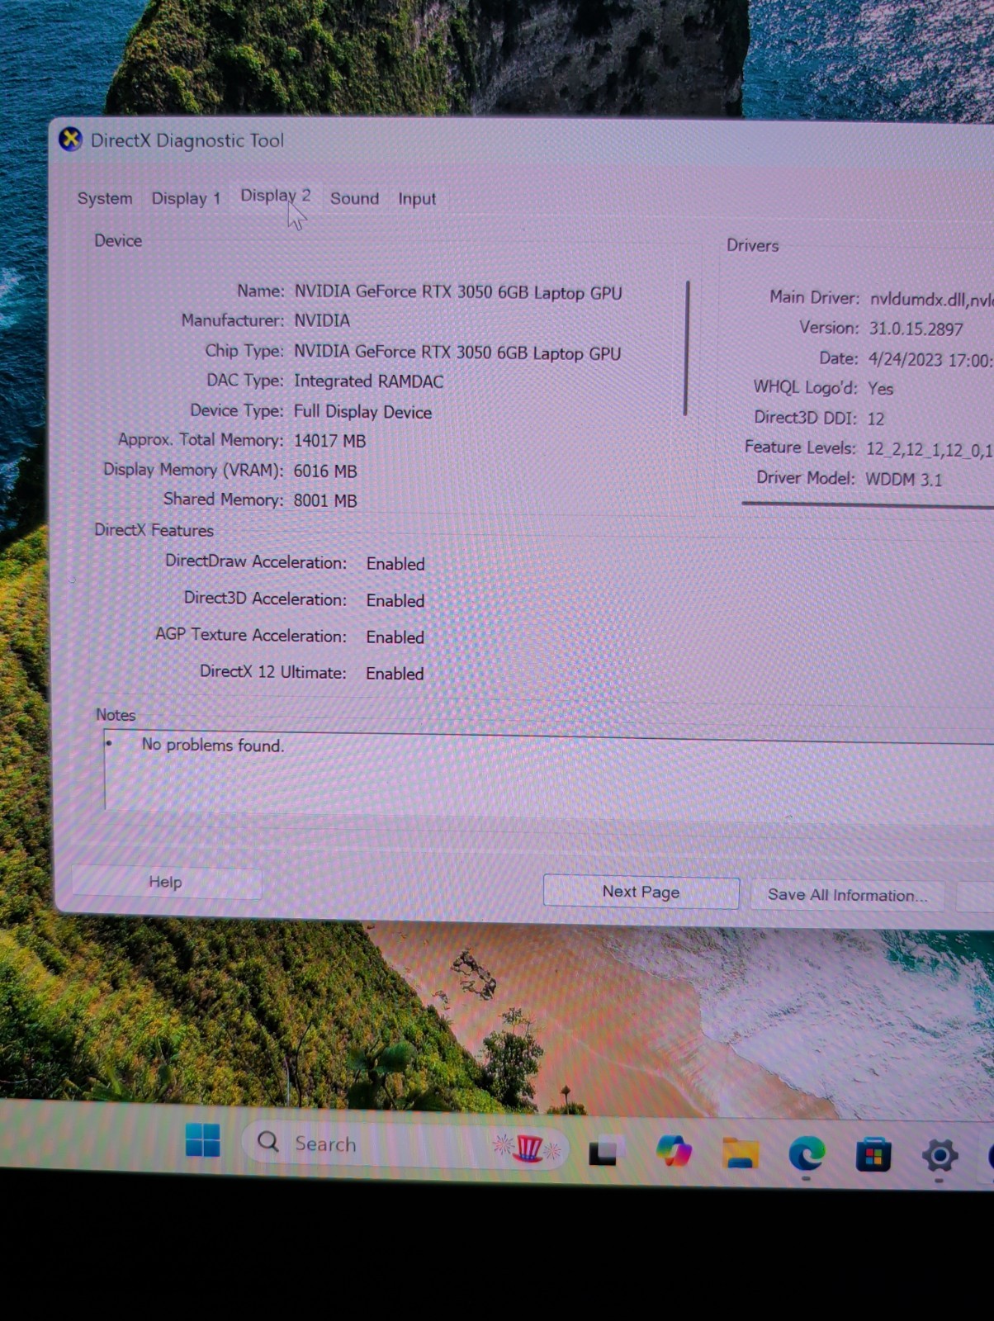
Task: Click DirectDraw Acceleration 'Enabled' value
Action: point(395,564)
